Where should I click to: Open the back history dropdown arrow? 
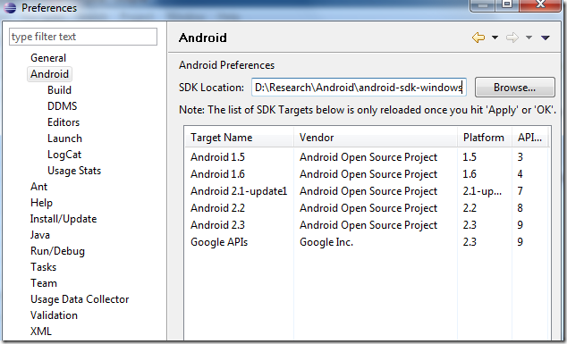point(495,38)
